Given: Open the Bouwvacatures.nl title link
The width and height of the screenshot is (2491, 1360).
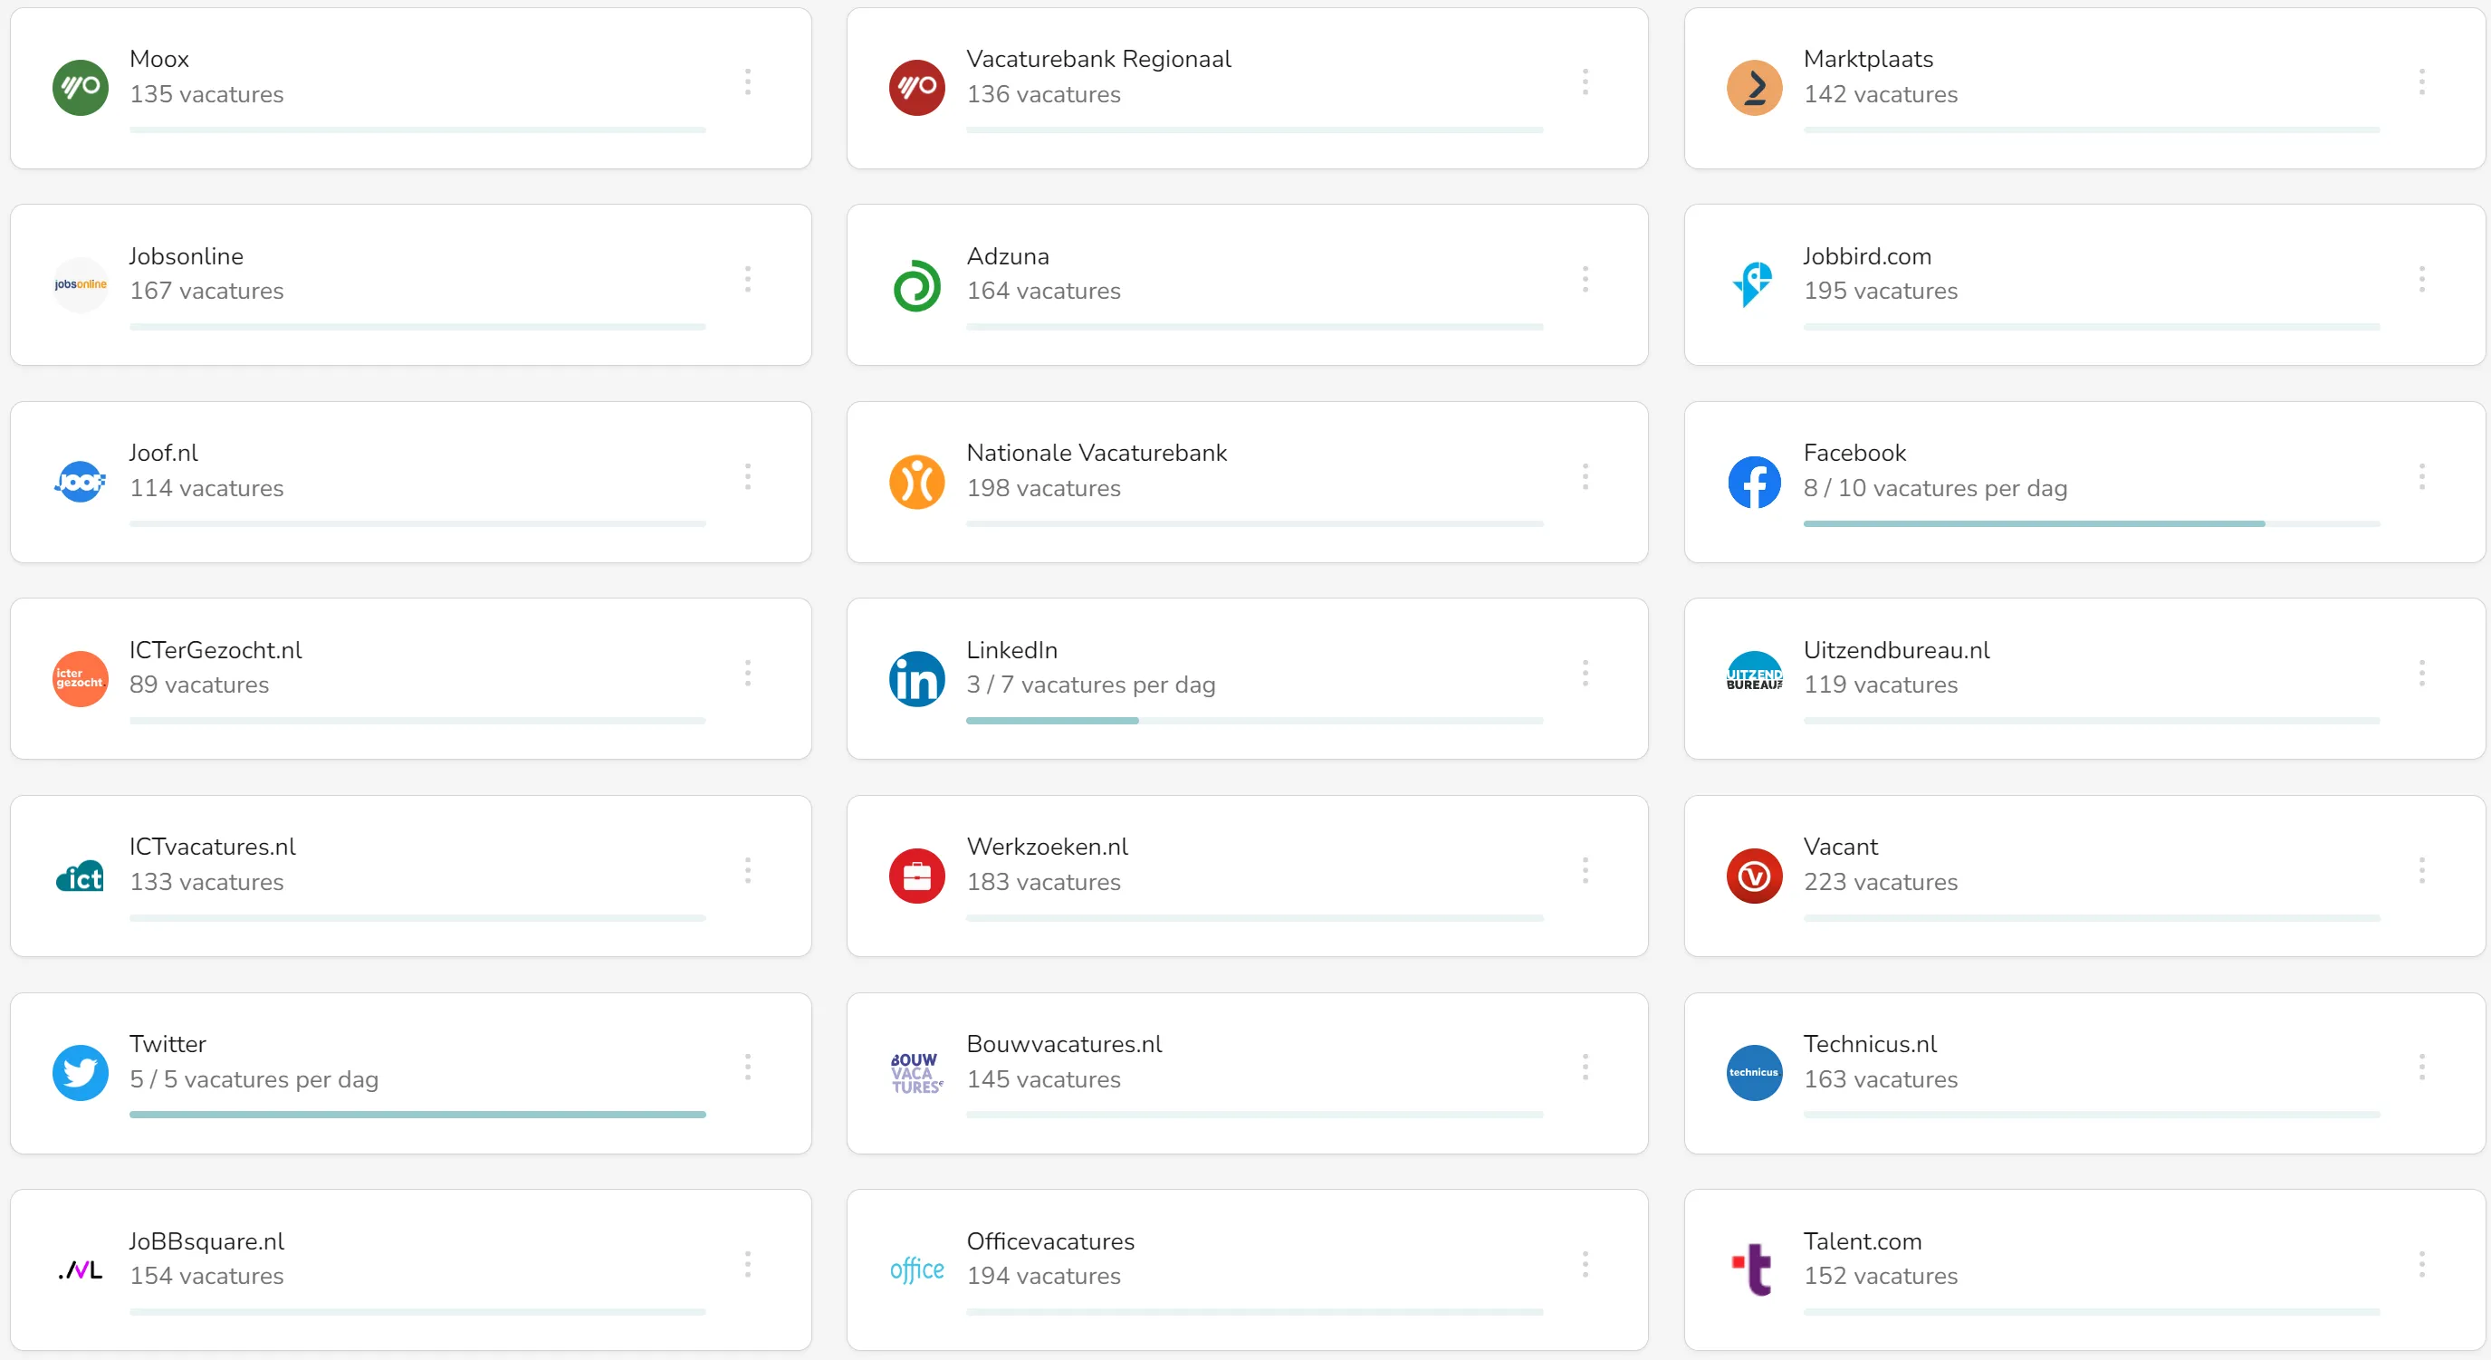Looking at the screenshot, I should pos(1064,1044).
